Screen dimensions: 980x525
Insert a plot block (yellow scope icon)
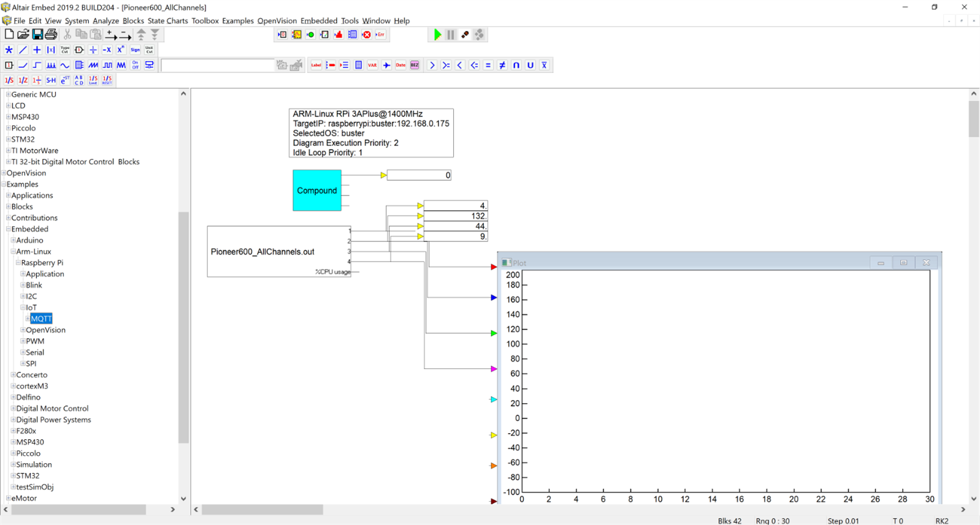296,35
